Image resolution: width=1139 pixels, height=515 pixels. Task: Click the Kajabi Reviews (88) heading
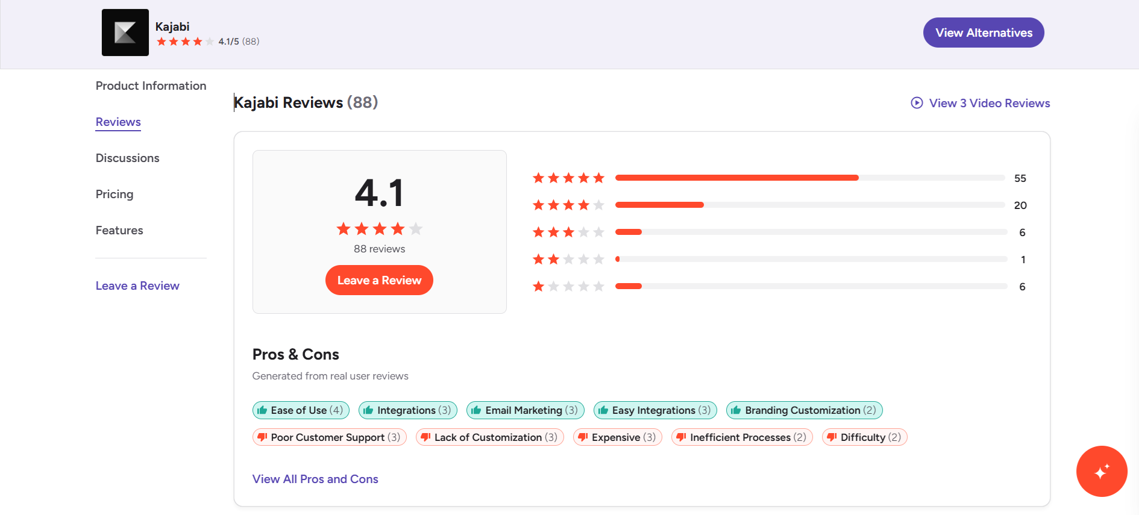pos(306,102)
